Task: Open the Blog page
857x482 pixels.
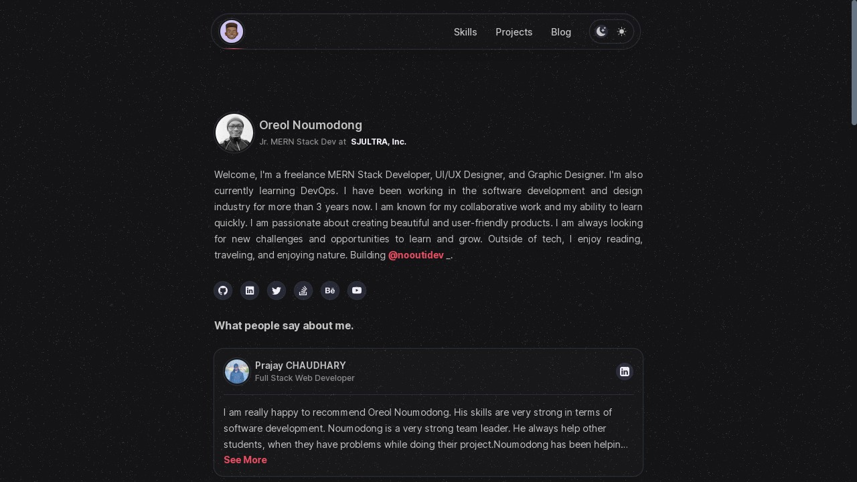Action: pyautogui.click(x=561, y=32)
